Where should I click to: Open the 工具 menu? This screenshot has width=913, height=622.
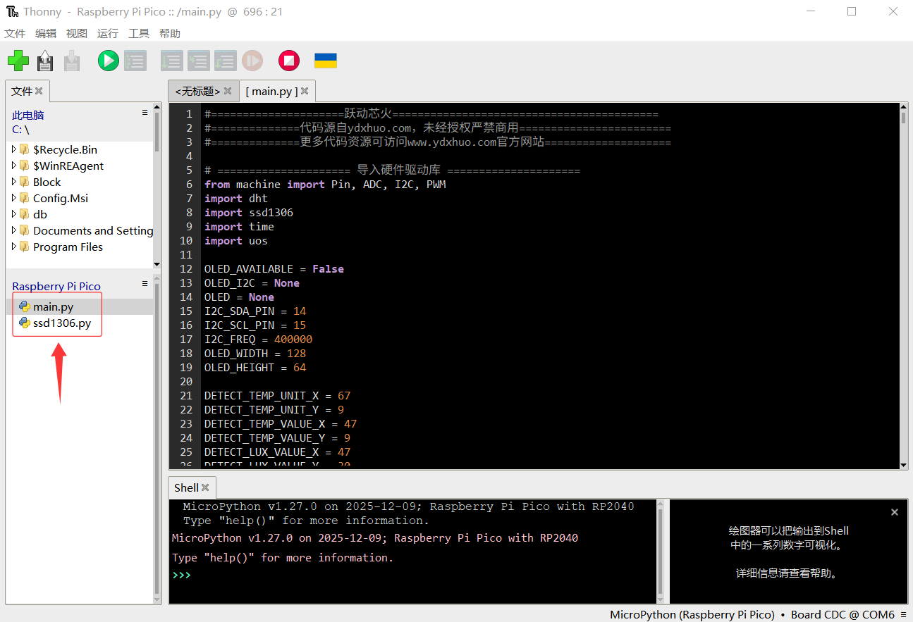(139, 33)
